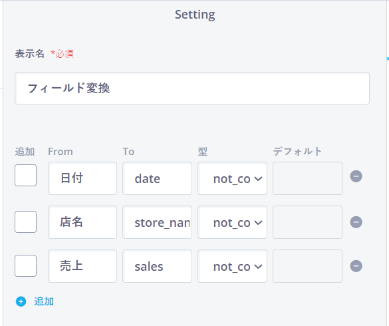
Task: Open the 型 dropdown for store_name row
Action: pyautogui.click(x=232, y=222)
